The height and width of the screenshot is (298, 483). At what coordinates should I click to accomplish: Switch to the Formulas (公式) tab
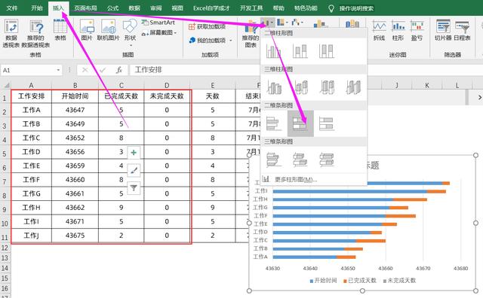tap(112, 8)
